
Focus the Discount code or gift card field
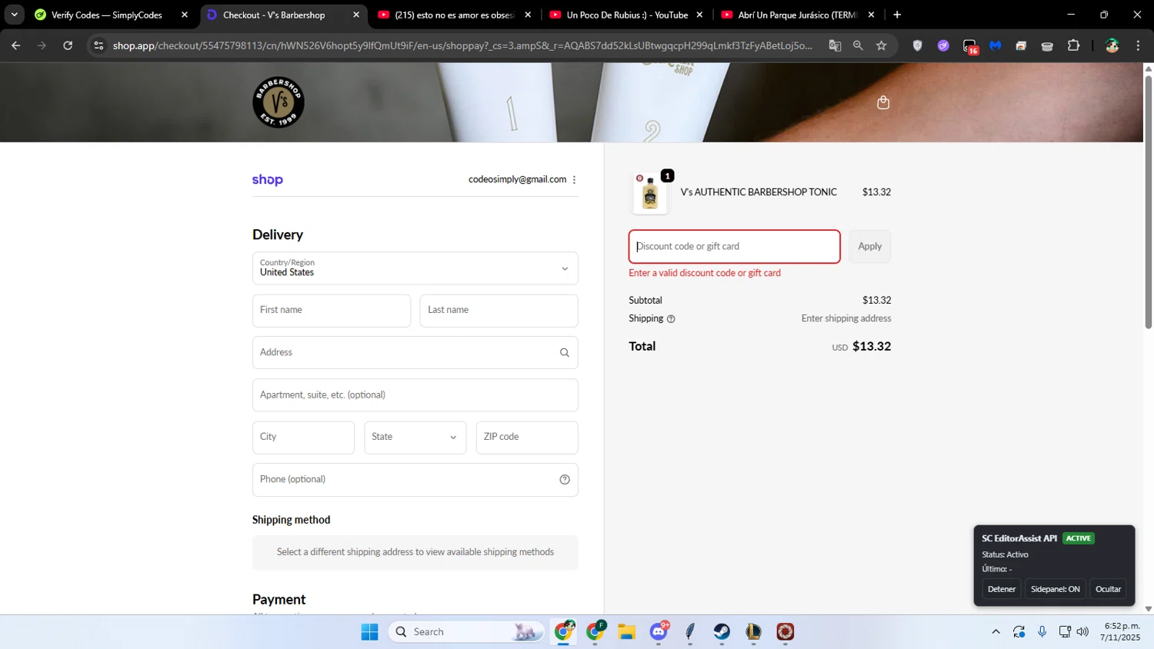[x=735, y=247]
